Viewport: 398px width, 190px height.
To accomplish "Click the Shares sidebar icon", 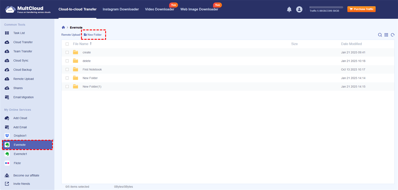I will tap(7, 88).
